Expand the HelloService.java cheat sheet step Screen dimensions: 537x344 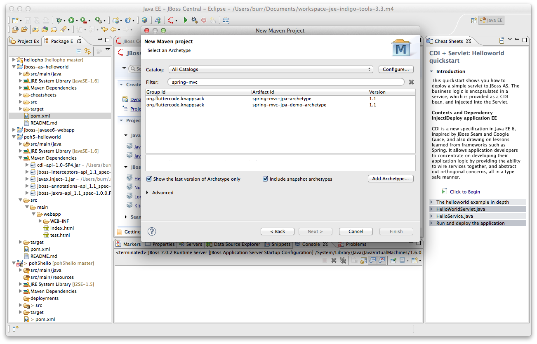[432, 216]
